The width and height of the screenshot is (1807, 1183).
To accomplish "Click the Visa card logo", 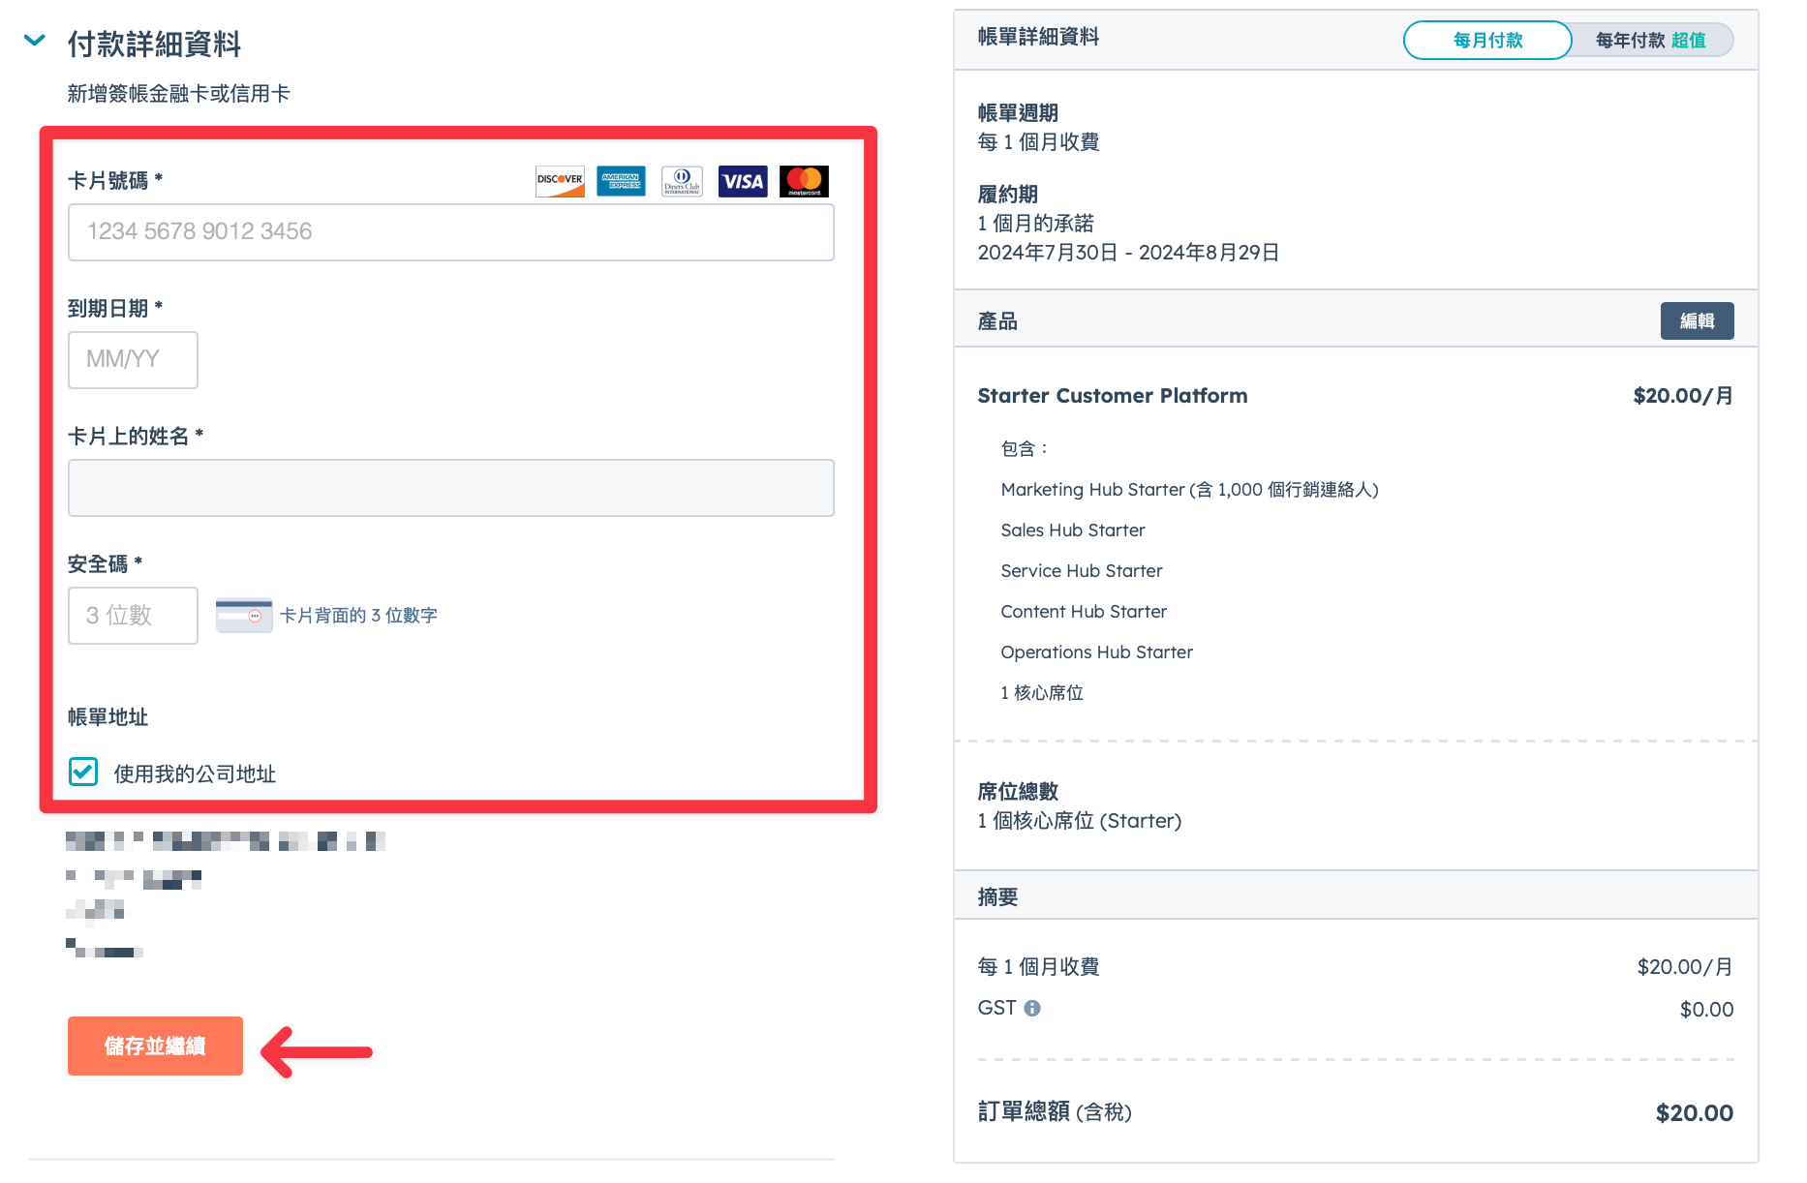I will click(743, 181).
